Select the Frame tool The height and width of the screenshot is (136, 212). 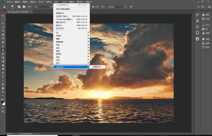[3, 35]
